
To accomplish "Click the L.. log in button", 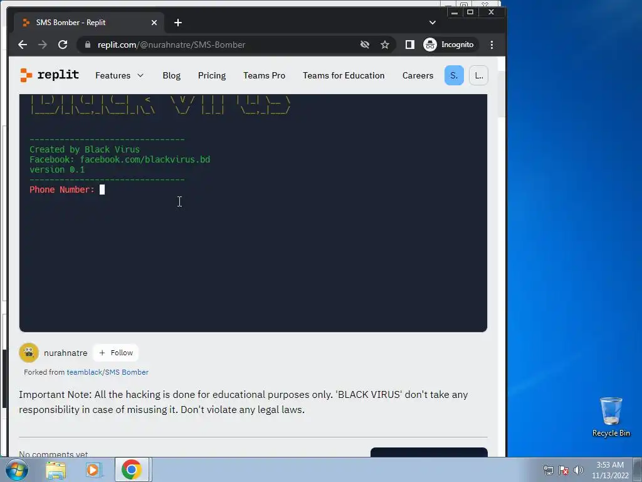I will [x=478, y=75].
